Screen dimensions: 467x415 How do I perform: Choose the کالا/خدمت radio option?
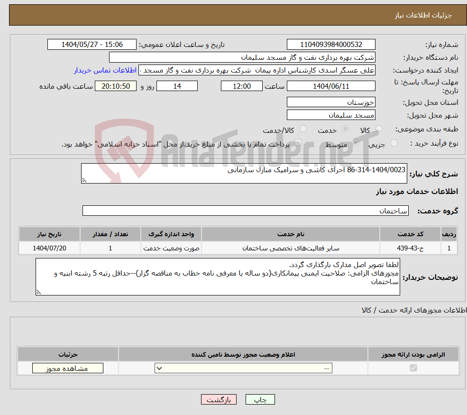[x=302, y=128]
